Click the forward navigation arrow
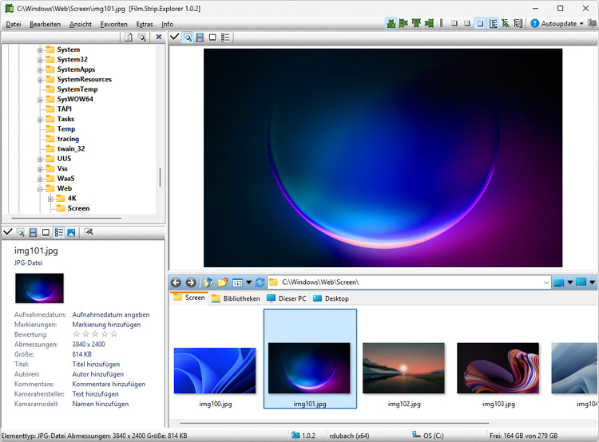 [190, 282]
